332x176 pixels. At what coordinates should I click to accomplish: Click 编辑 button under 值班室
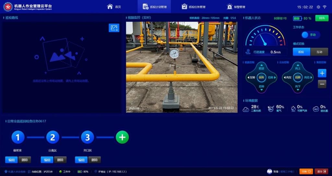click(11, 160)
